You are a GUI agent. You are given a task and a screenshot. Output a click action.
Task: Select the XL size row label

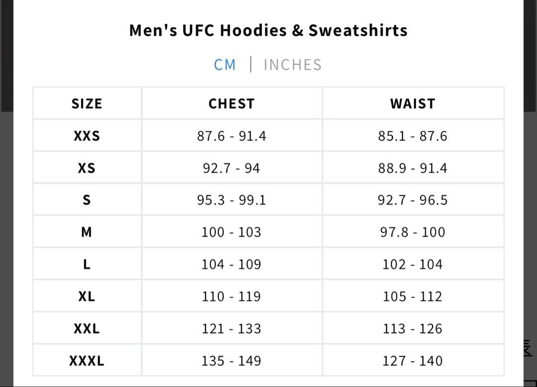click(87, 296)
